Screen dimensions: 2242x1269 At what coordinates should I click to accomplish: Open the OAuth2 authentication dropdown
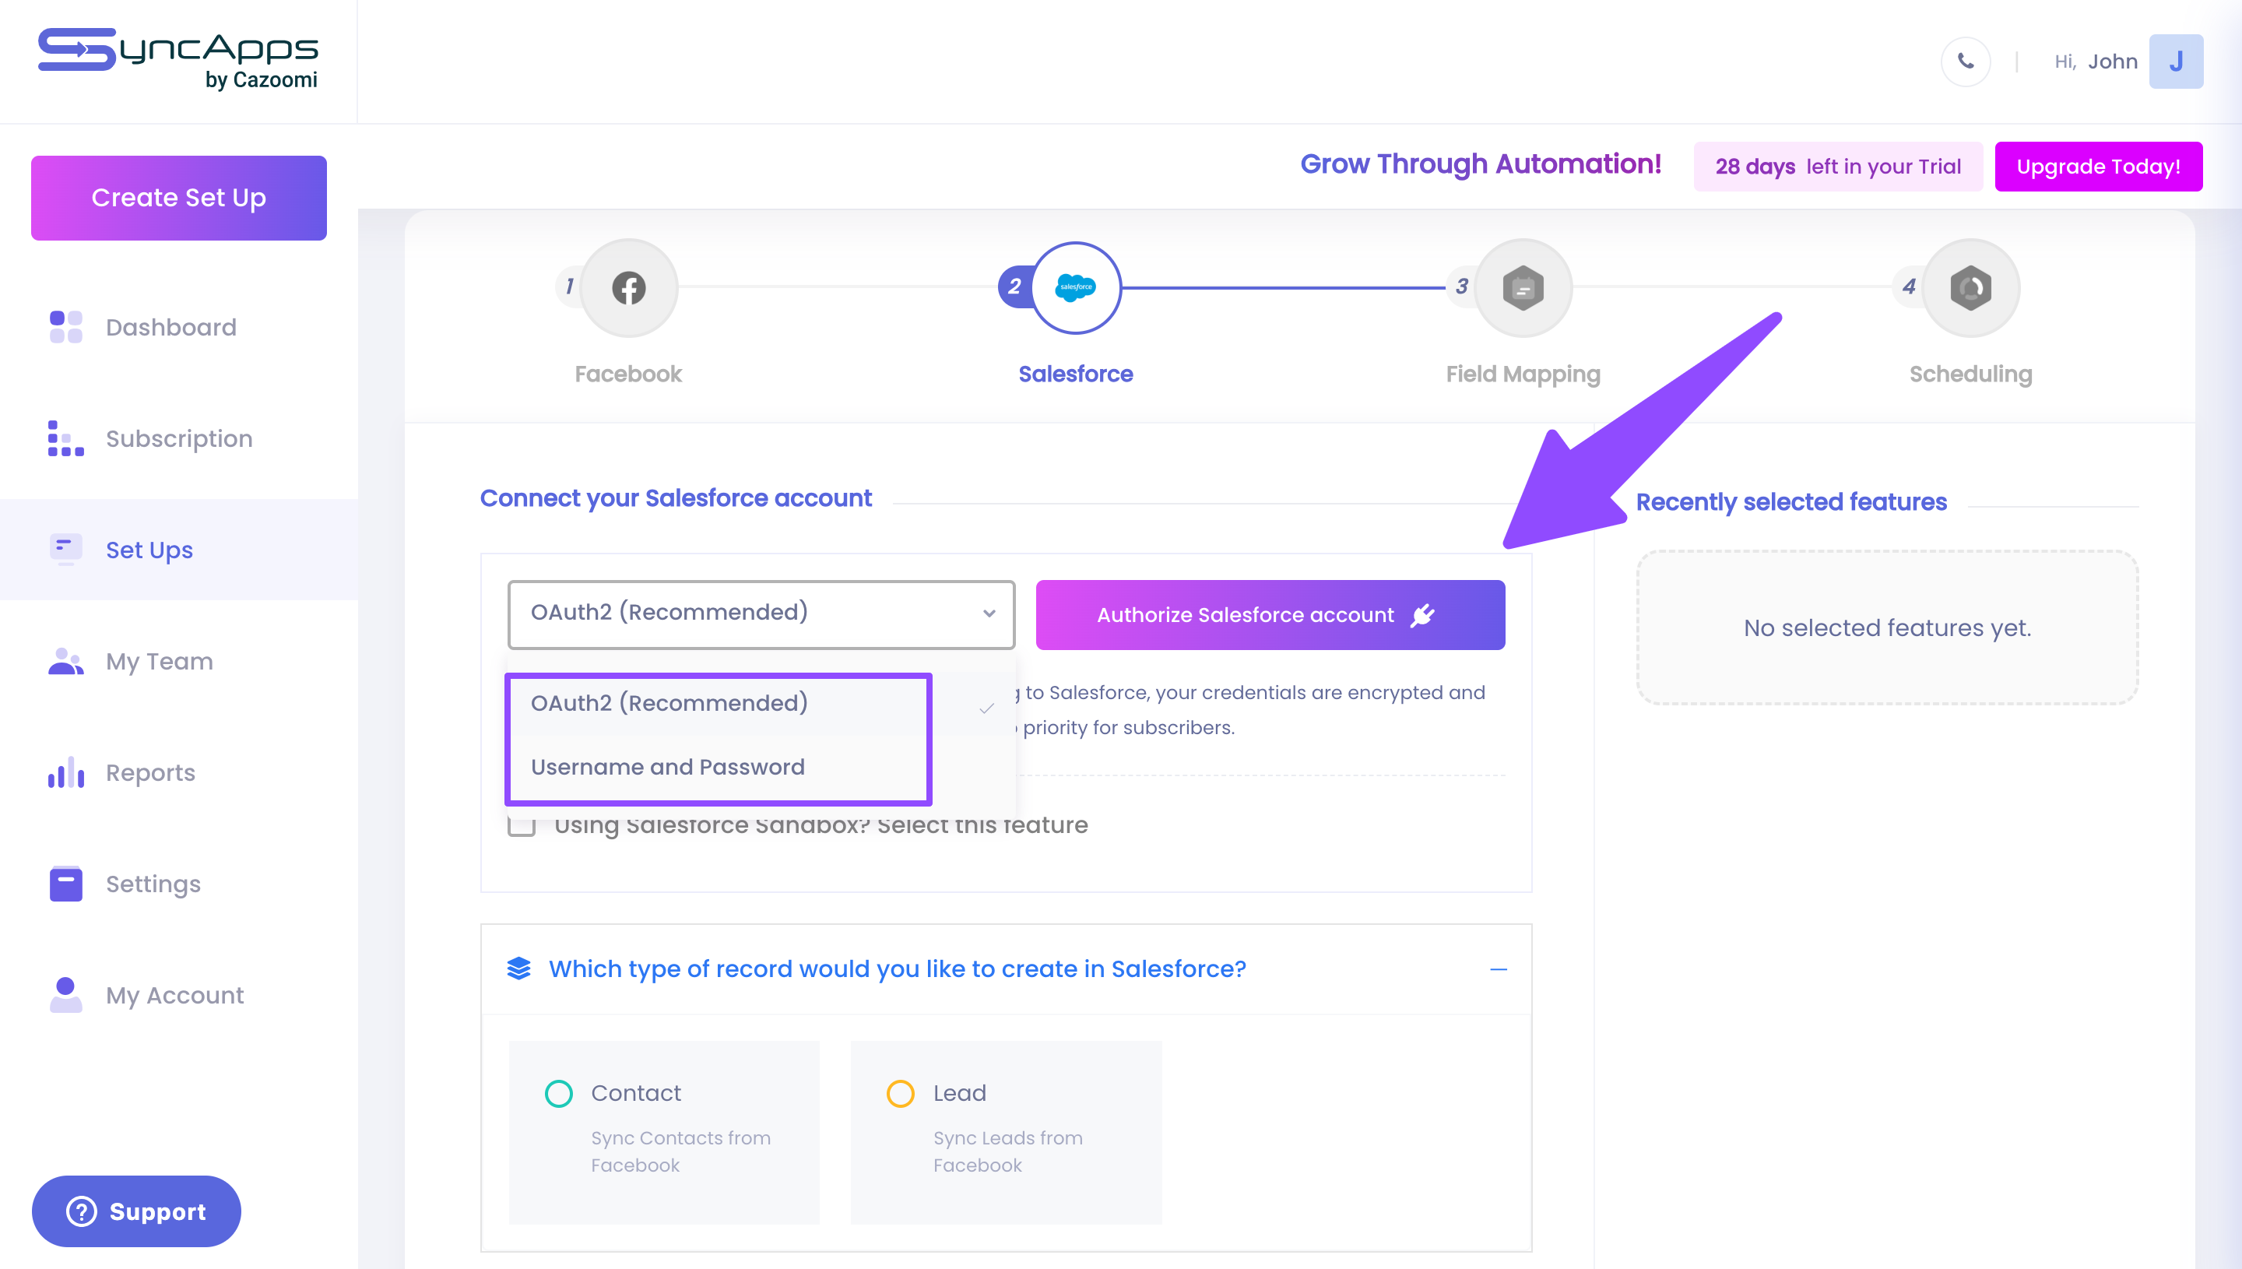pos(761,613)
